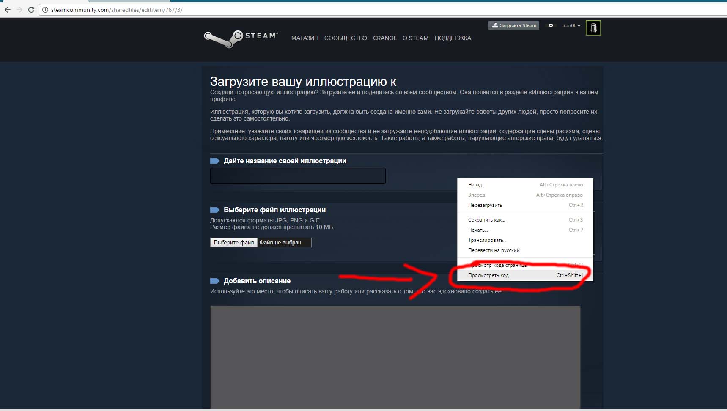Click the Выберите файл иллюстрации heading
The height and width of the screenshot is (411, 727).
point(274,210)
